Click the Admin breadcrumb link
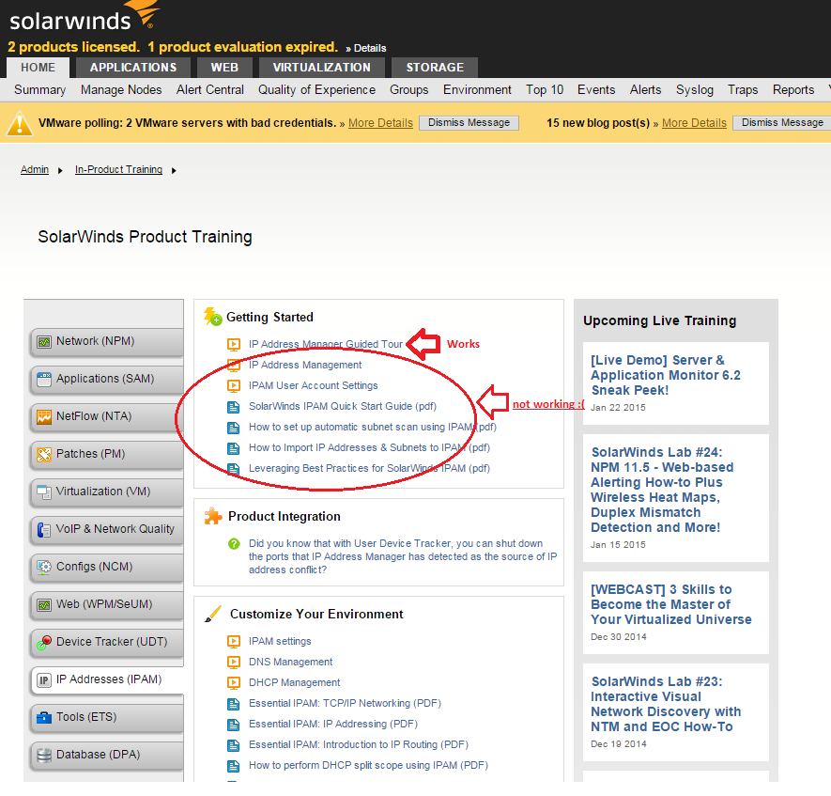831x796 pixels. pos(35,170)
